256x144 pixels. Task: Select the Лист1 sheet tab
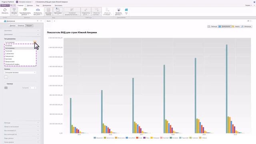click(49, 21)
